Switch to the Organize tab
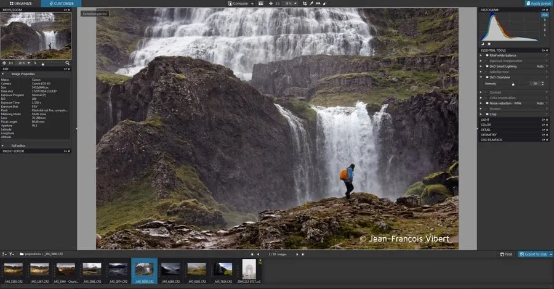 point(20,4)
